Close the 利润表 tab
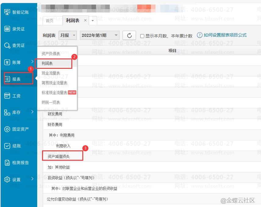261x207 pixels. point(85,20)
